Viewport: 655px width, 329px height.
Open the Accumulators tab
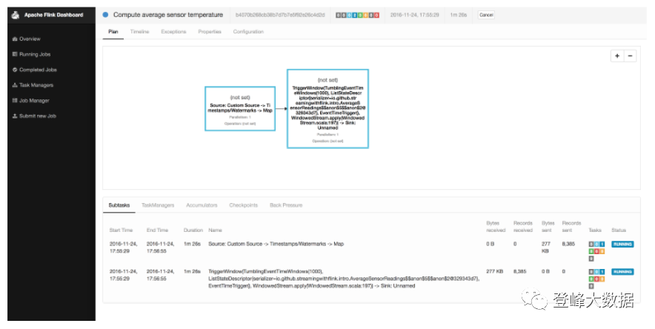pyautogui.click(x=202, y=205)
